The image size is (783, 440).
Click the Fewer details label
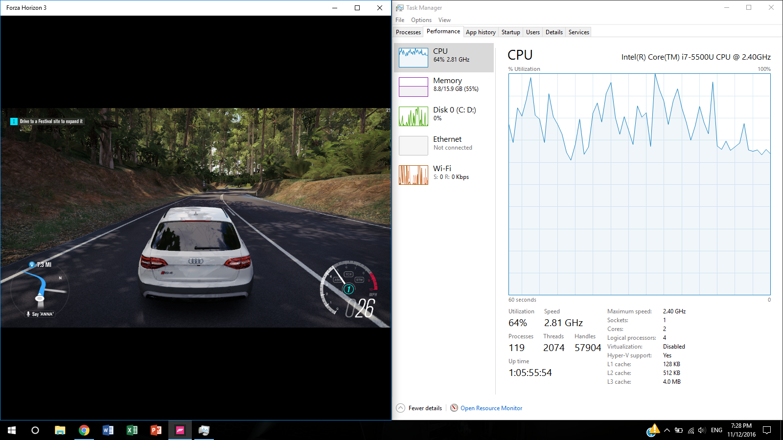(x=425, y=408)
